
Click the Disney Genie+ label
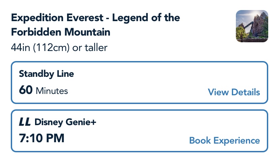[65, 123]
